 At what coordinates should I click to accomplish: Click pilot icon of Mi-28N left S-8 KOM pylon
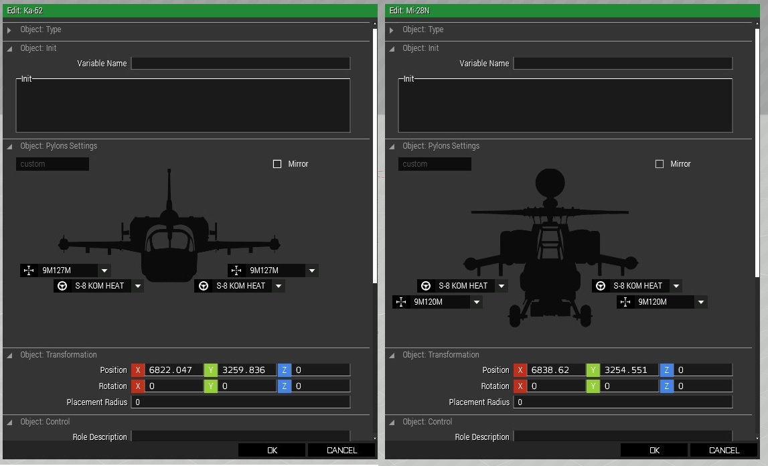[x=426, y=286]
